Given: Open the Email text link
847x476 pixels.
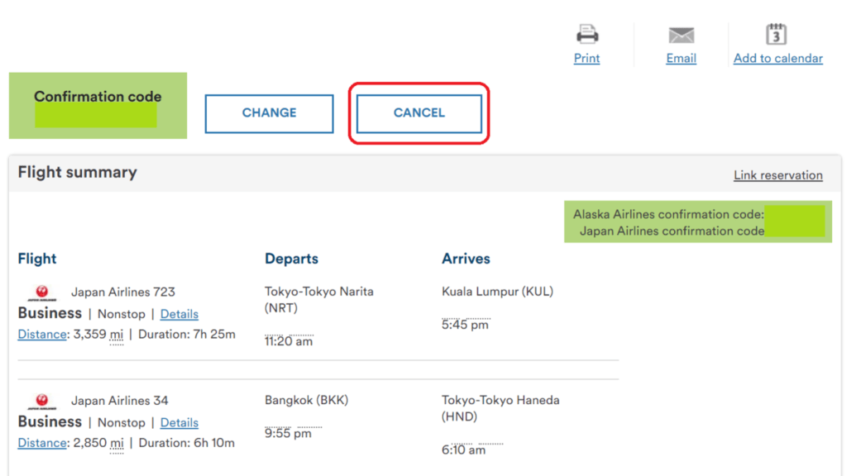Looking at the screenshot, I should (x=682, y=59).
